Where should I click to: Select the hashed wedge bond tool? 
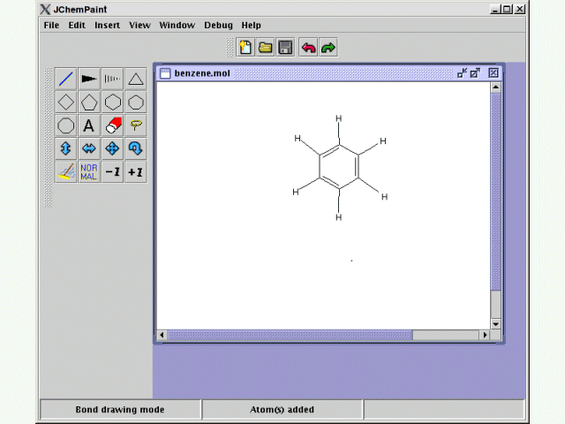pyautogui.click(x=112, y=79)
